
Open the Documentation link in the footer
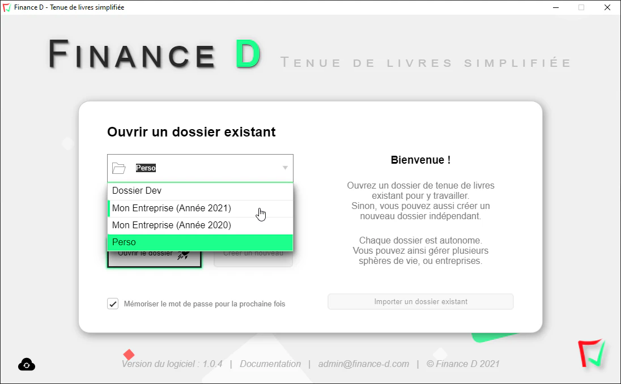pos(270,364)
